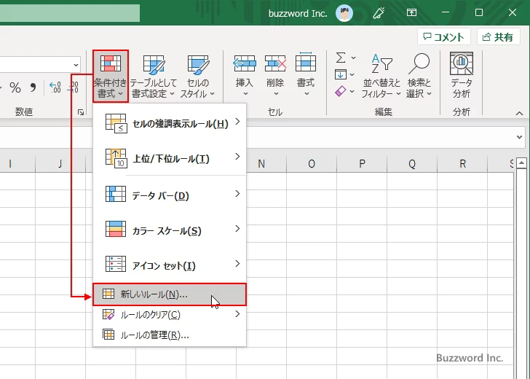Expand the number format dropdown

pos(76,65)
